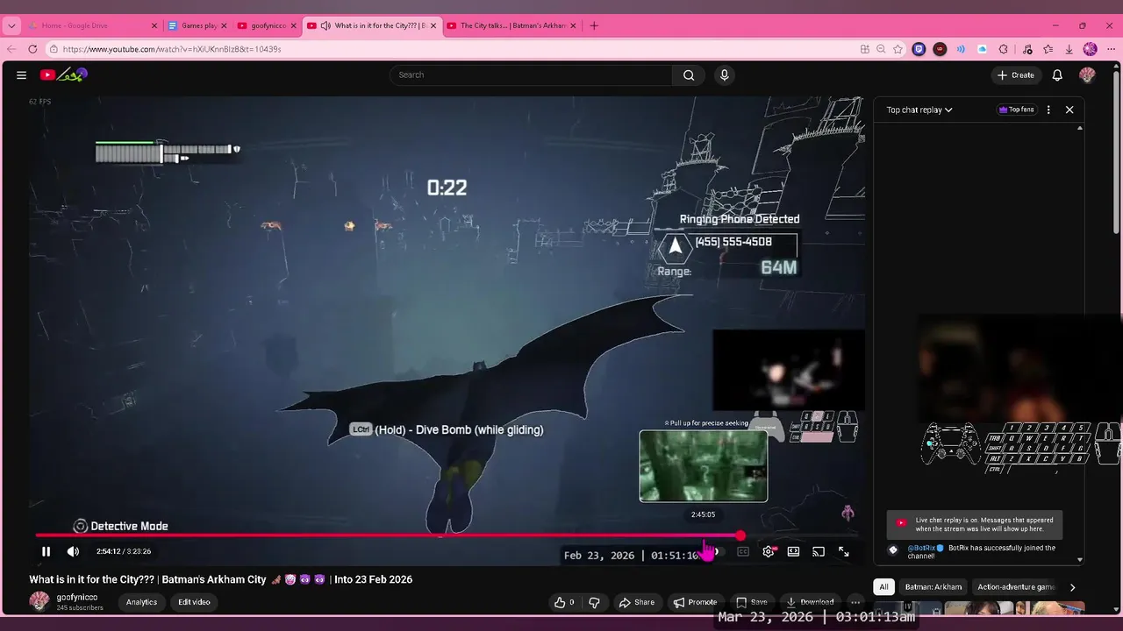Open the blue sound waves extension
This screenshot has height=631, width=1123.
coord(961,49)
